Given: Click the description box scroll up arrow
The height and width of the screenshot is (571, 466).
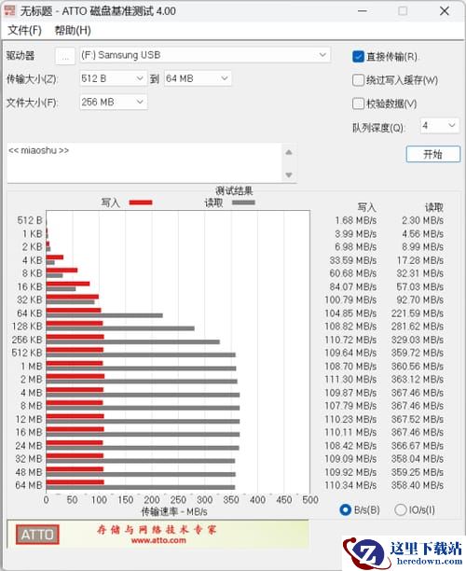Looking at the screenshot, I should (x=289, y=153).
